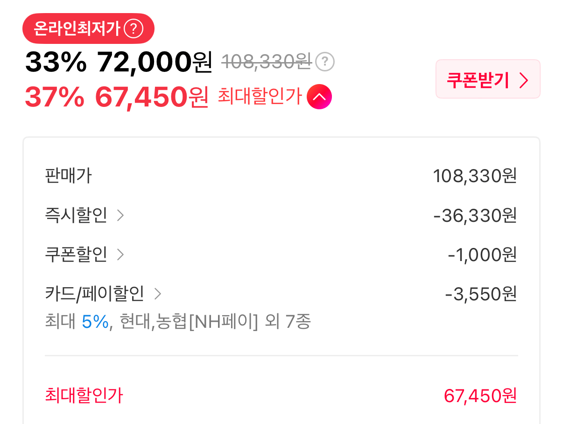Image resolution: width=563 pixels, height=424 pixels.
Task: Click help icon in 온라인최저가 badge
Action: tap(134, 29)
